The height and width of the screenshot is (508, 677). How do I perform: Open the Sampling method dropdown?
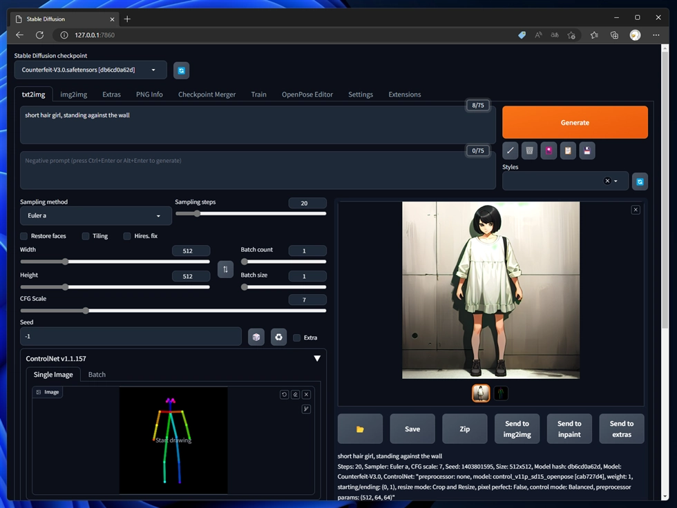(x=95, y=216)
